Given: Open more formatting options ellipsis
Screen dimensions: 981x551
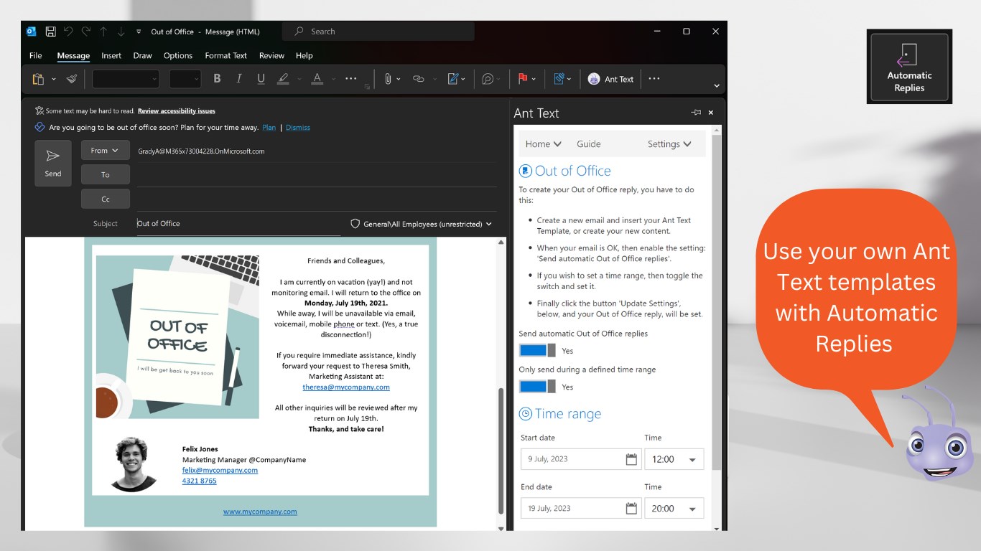Looking at the screenshot, I should coord(351,79).
